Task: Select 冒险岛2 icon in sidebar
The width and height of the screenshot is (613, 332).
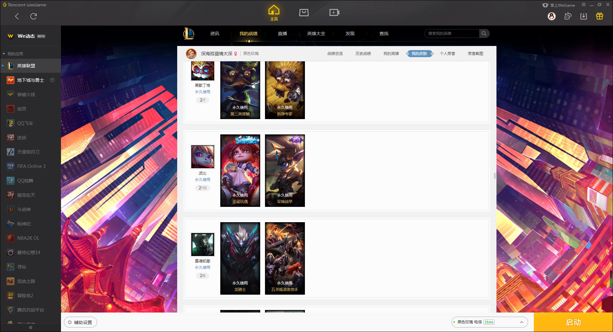Action: (x=11, y=296)
